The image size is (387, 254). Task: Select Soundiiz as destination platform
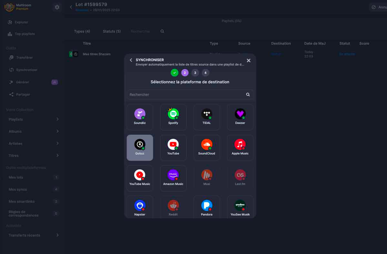tap(140, 117)
